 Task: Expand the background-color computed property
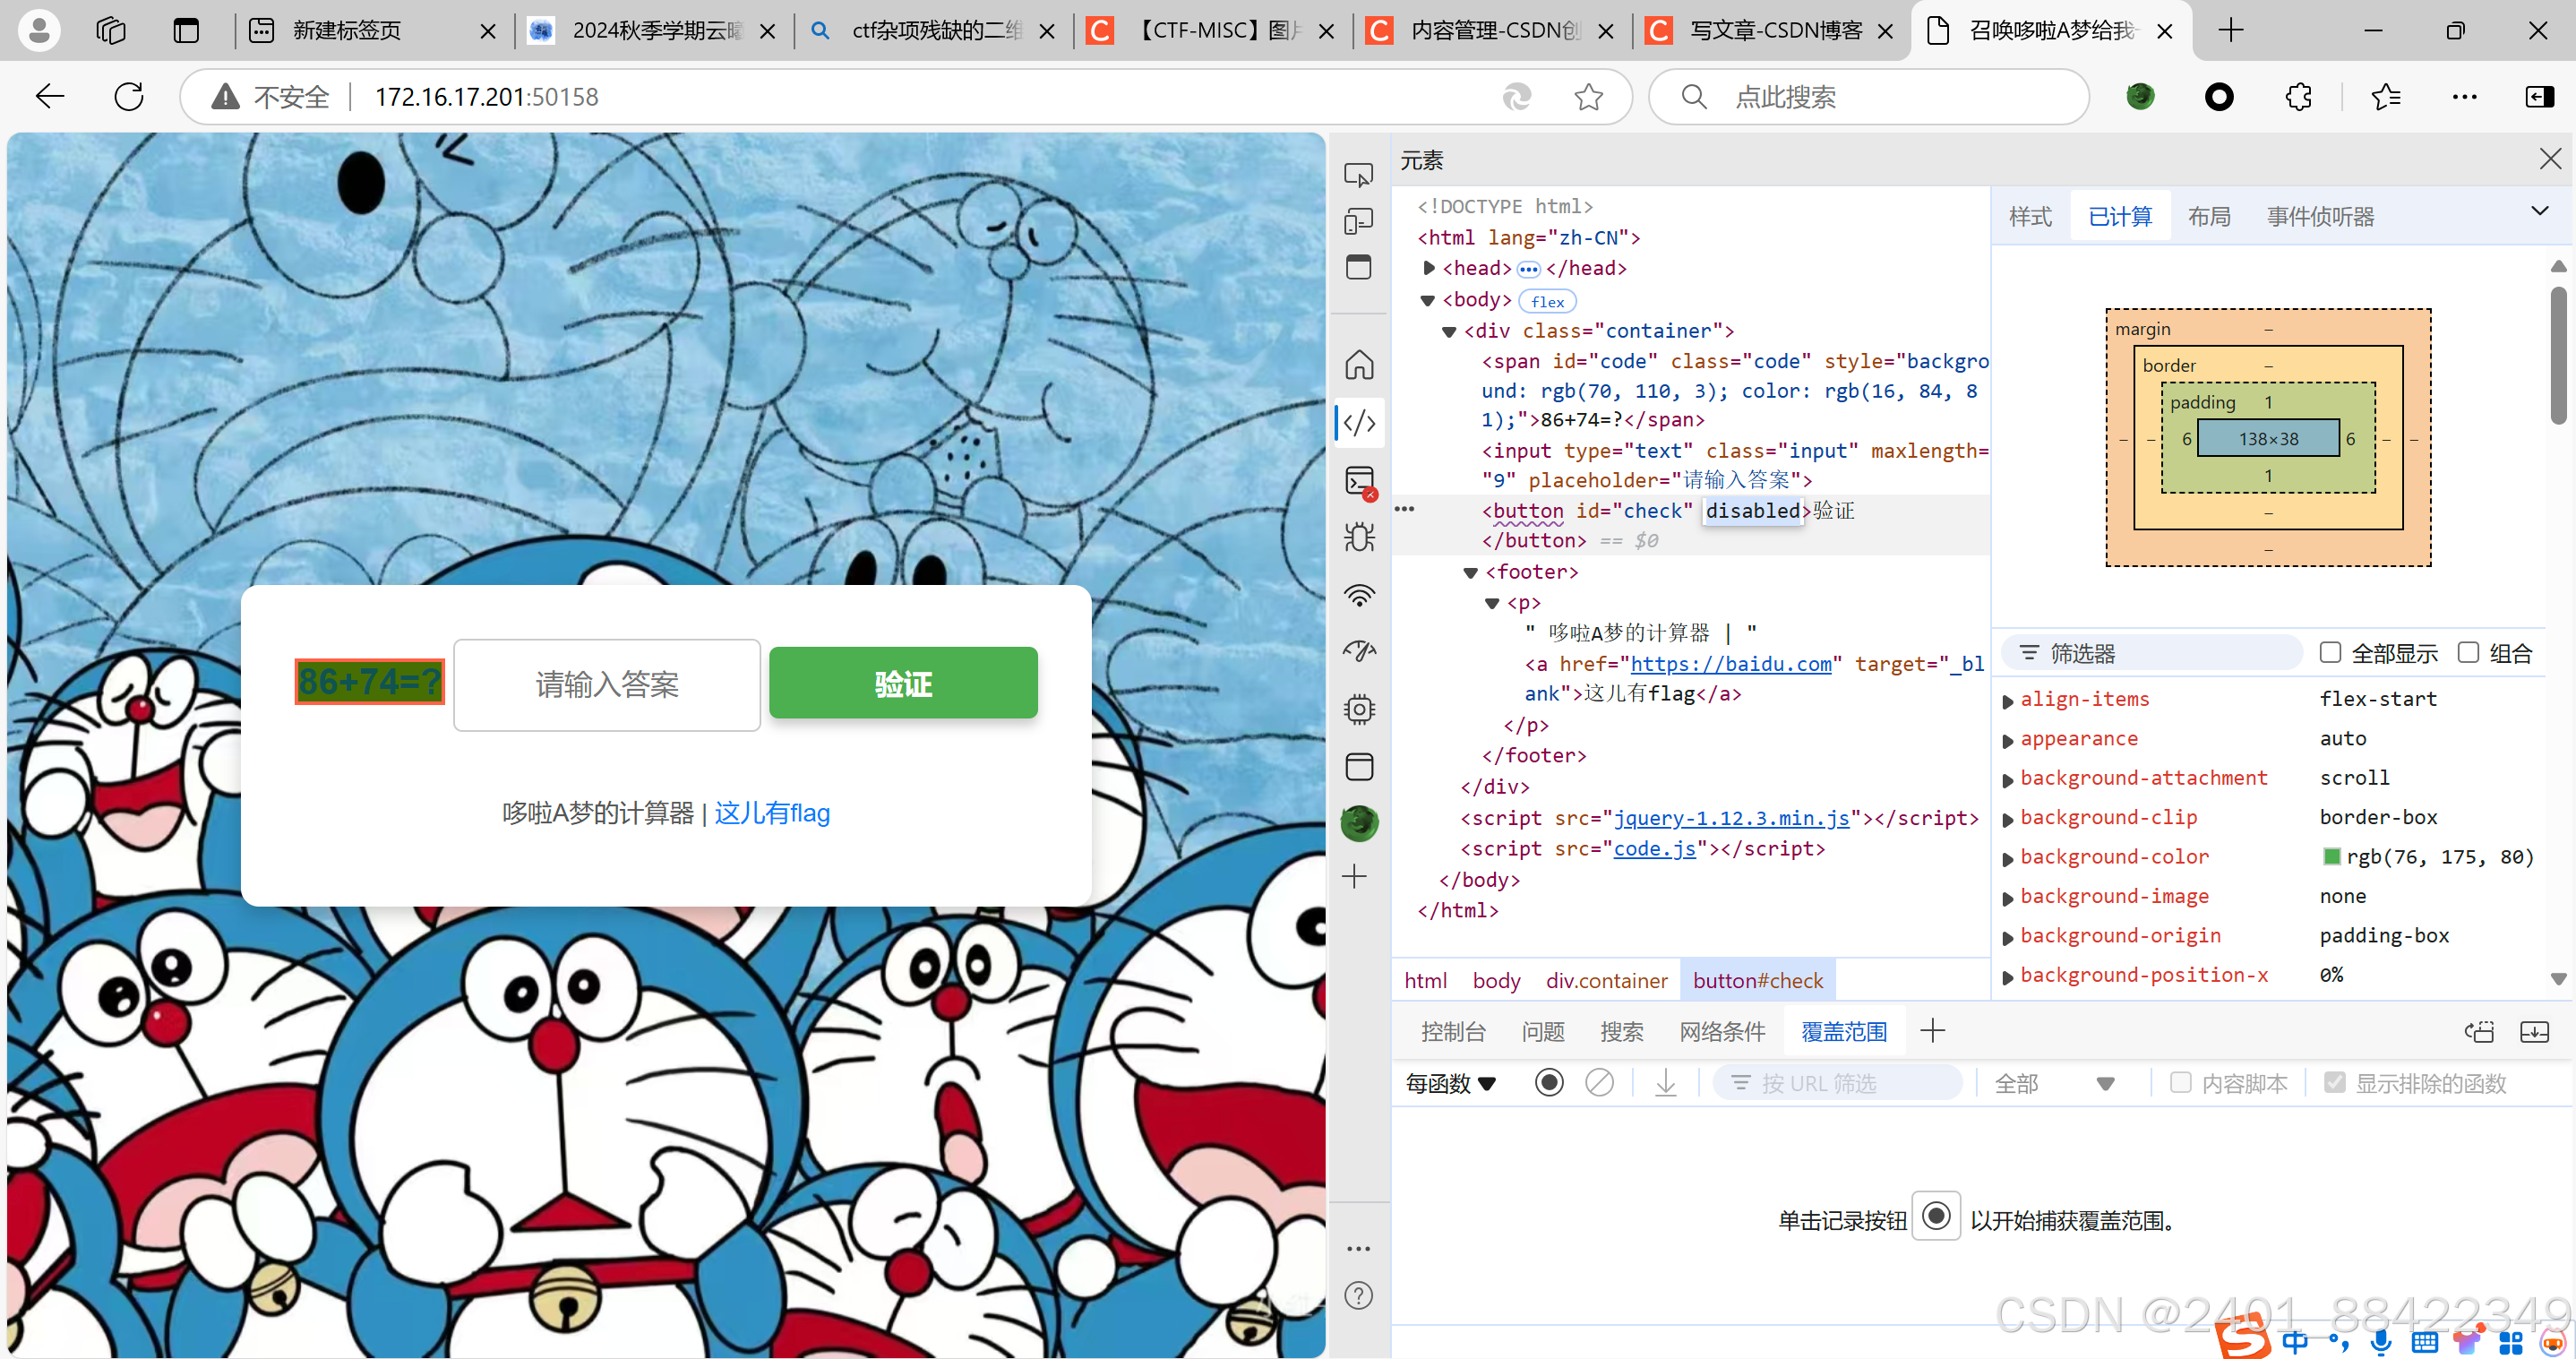click(x=2007, y=858)
